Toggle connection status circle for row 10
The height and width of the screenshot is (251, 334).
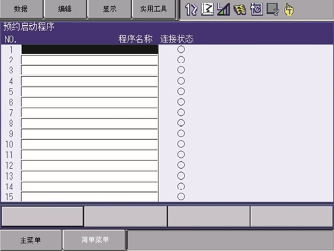pos(181,144)
